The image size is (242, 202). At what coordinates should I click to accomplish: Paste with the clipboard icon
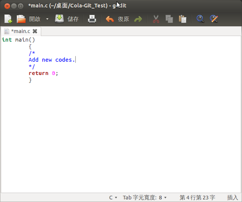coord(183,19)
